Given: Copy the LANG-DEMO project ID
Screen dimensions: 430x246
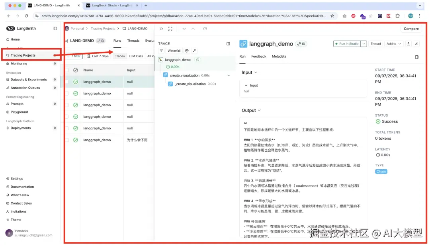Looking at the screenshot, I should (101, 41).
